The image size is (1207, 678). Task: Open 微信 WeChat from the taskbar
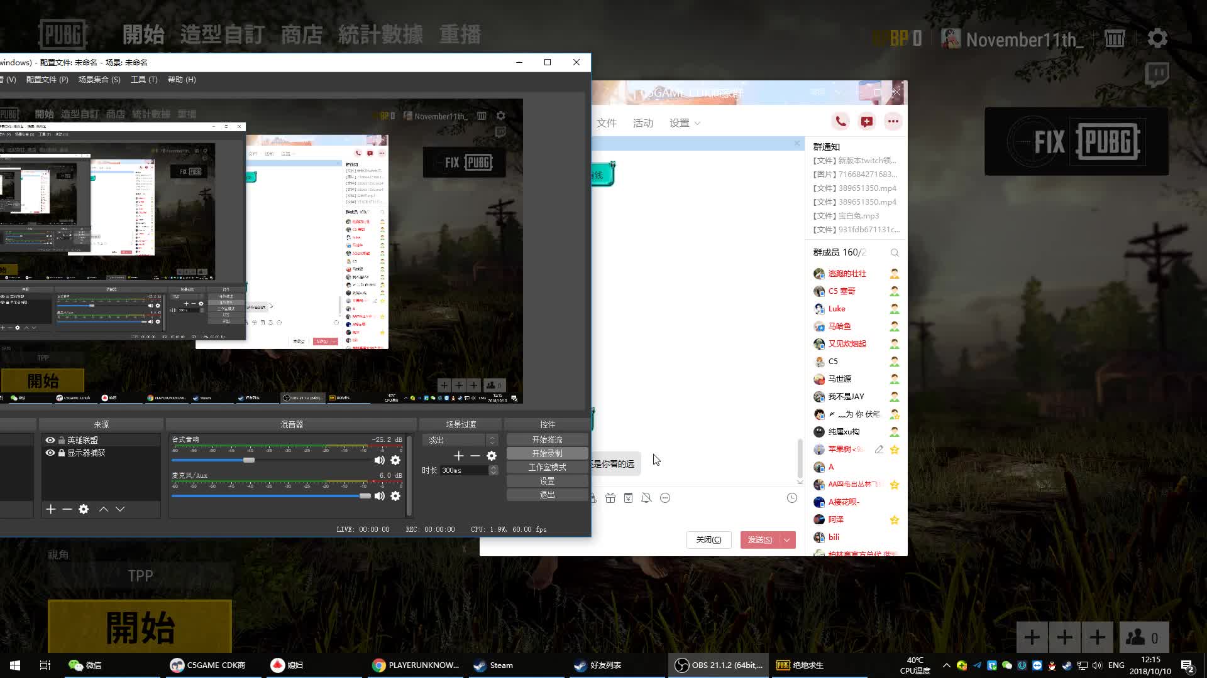point(85,665)
